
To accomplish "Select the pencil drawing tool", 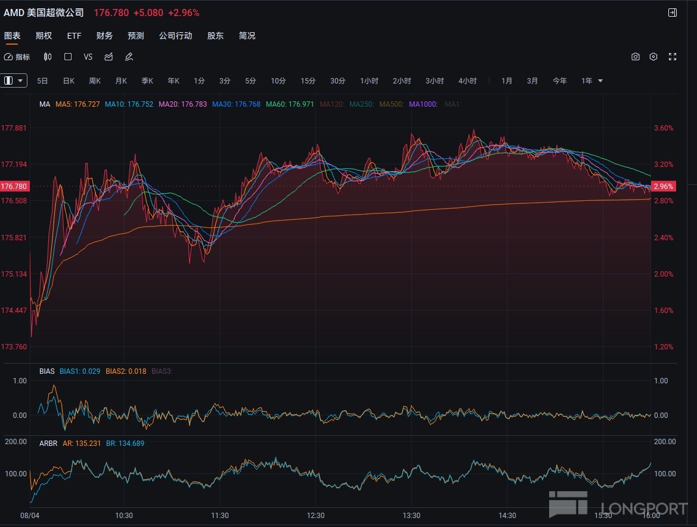I will (x=129, y=57).
